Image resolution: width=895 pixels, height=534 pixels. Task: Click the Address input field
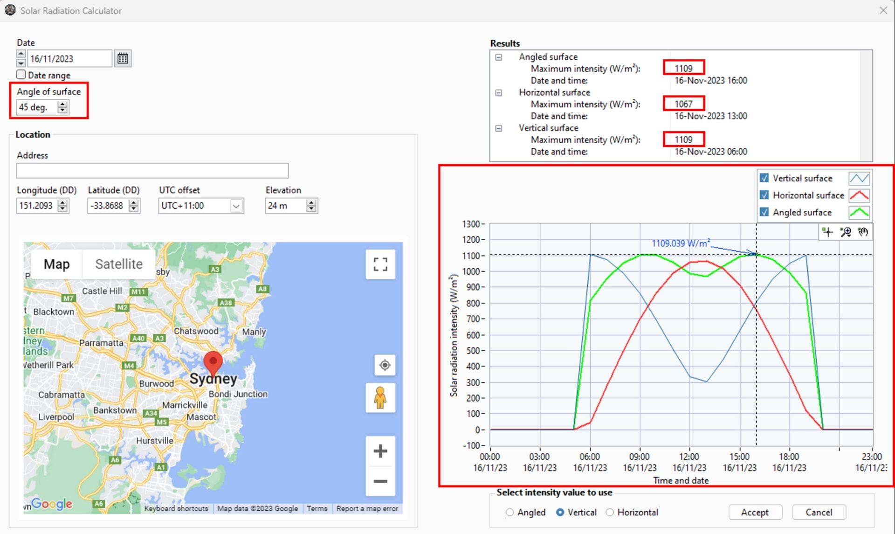[152, 171]
